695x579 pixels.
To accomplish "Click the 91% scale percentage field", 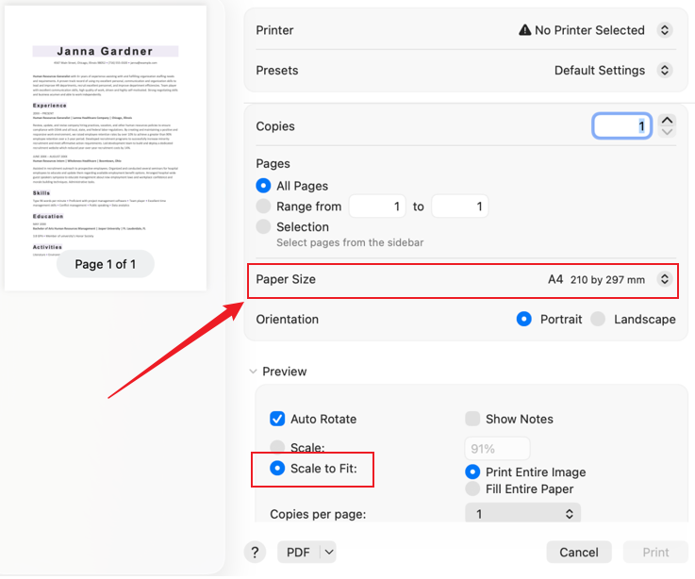I will point(497,449).
